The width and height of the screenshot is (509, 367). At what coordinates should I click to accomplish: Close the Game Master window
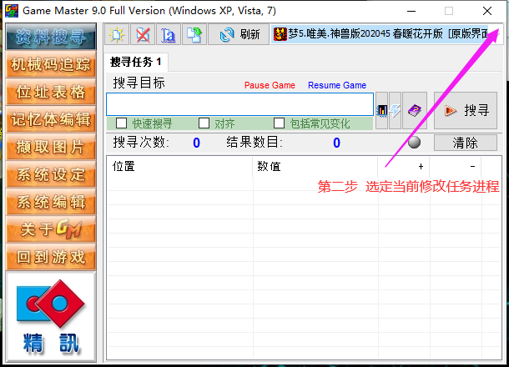[x=487, y=11]
